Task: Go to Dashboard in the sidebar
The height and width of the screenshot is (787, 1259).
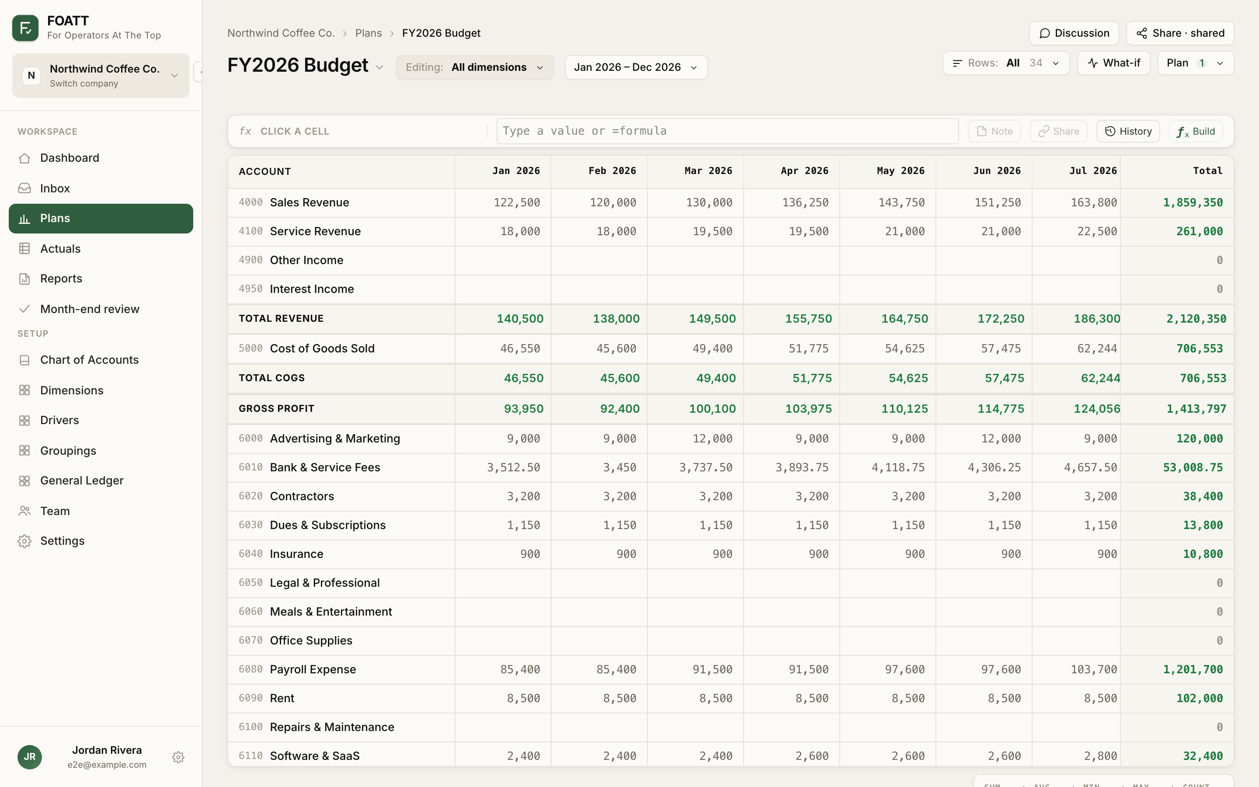Action: 101,158
